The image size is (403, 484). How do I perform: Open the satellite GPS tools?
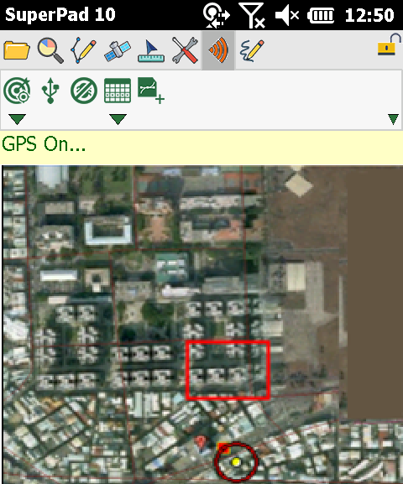click(x=118, y=50)
